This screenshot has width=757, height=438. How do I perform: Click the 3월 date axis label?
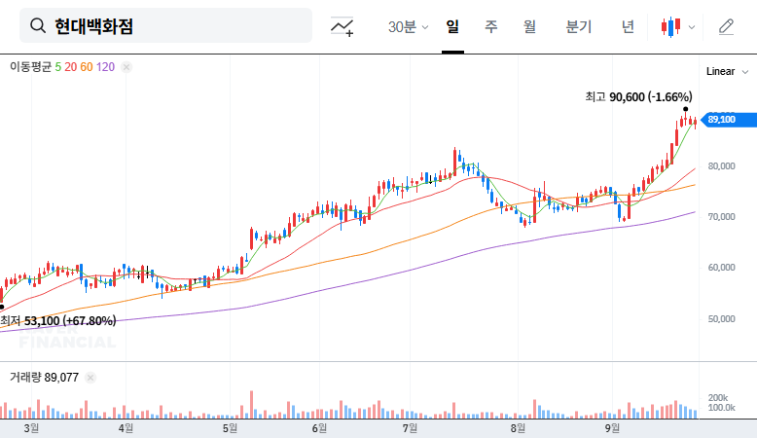coord(31,428)
